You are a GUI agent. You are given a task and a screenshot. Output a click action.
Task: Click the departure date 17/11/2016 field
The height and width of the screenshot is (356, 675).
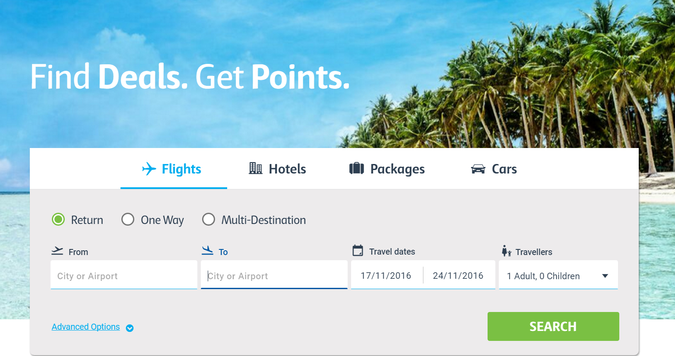click(x=386, y=275)
